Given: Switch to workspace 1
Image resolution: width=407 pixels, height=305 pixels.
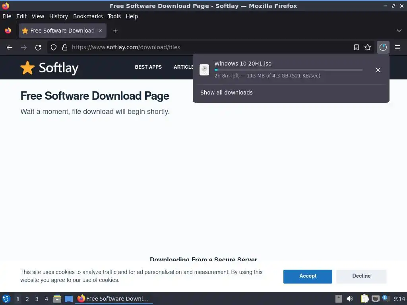Looking at the screenshot, I should coord(17,299).
